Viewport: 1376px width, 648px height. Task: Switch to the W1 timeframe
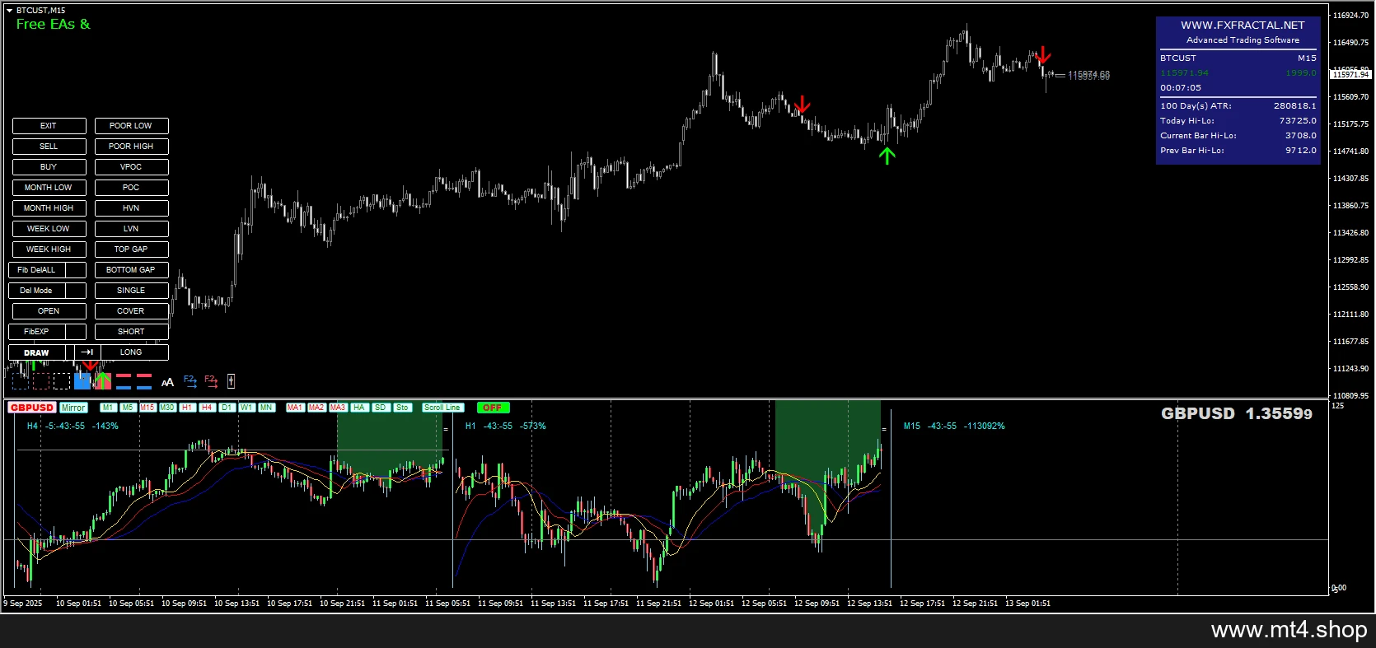246,408
